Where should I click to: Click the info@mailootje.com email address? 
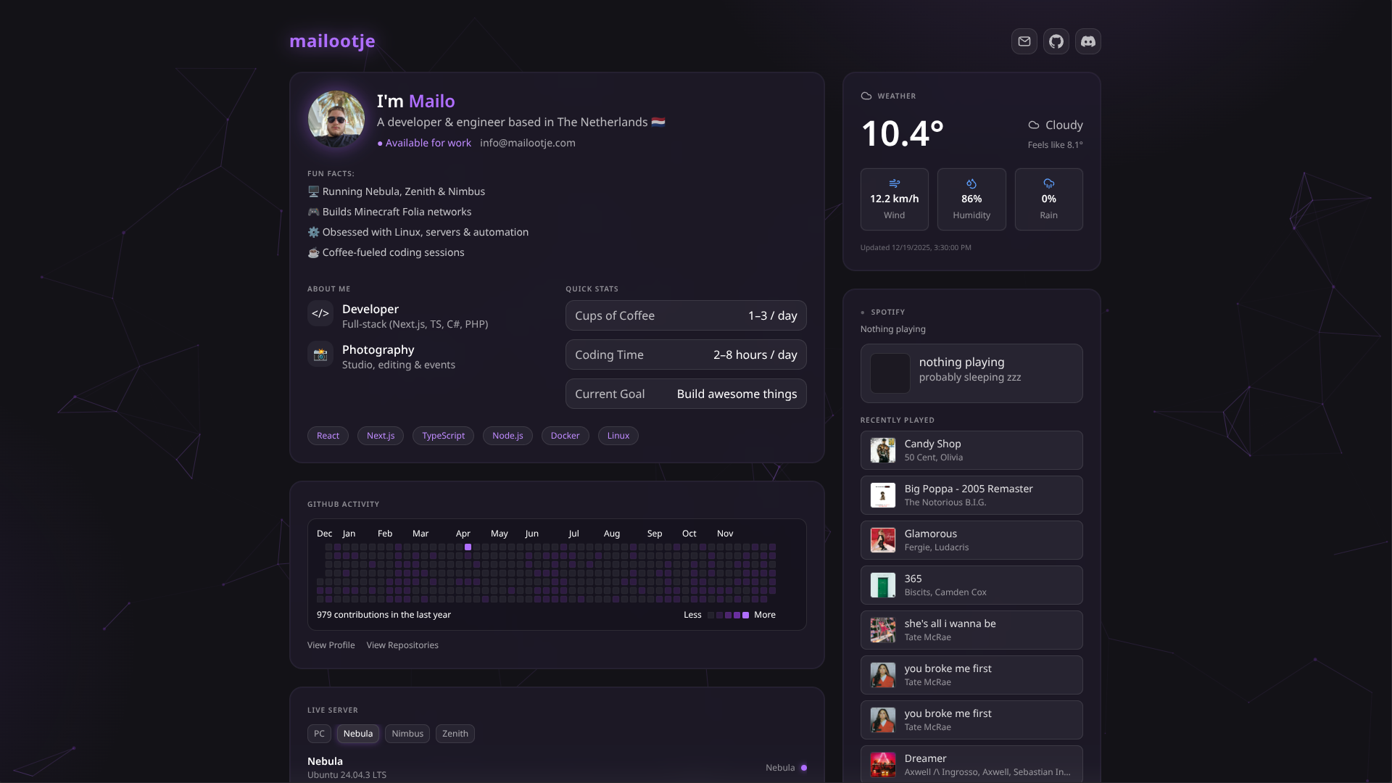pyautogui.click(x=528, y=143)
